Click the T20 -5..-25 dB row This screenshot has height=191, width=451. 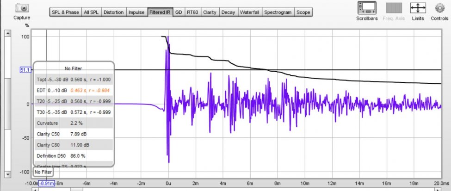(74, 101)
